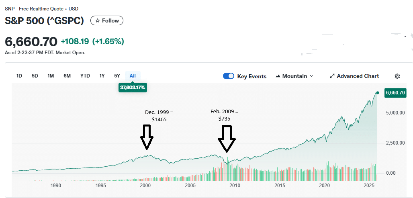Click the Advanced Chart expand icon
The height and width of the screenshot is (198, 413).
coord(332,76)
